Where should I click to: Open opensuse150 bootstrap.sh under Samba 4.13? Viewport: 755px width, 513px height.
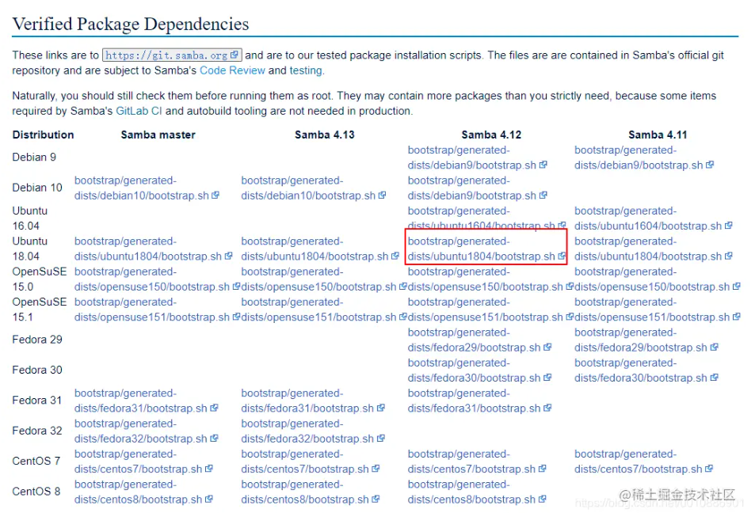tap(323, 279)
